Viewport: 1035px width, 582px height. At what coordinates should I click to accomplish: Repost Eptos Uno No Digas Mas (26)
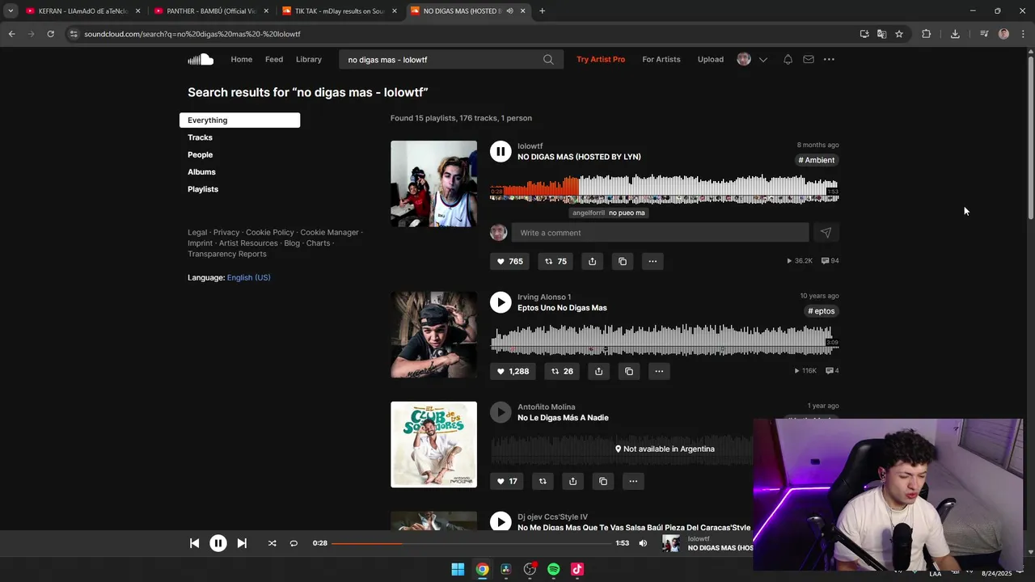tap(562, 371)
